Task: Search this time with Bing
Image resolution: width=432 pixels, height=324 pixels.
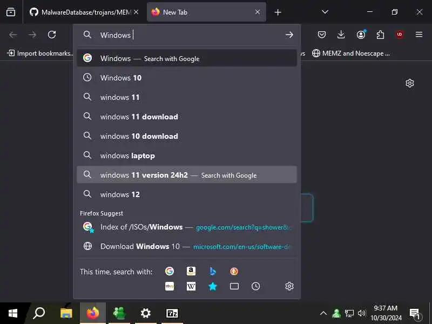Action: tap(212, 272)
